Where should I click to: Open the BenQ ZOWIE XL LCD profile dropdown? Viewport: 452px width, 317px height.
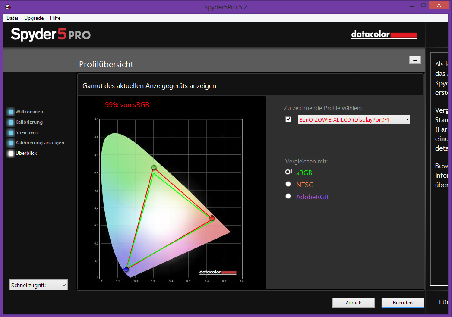354,119
